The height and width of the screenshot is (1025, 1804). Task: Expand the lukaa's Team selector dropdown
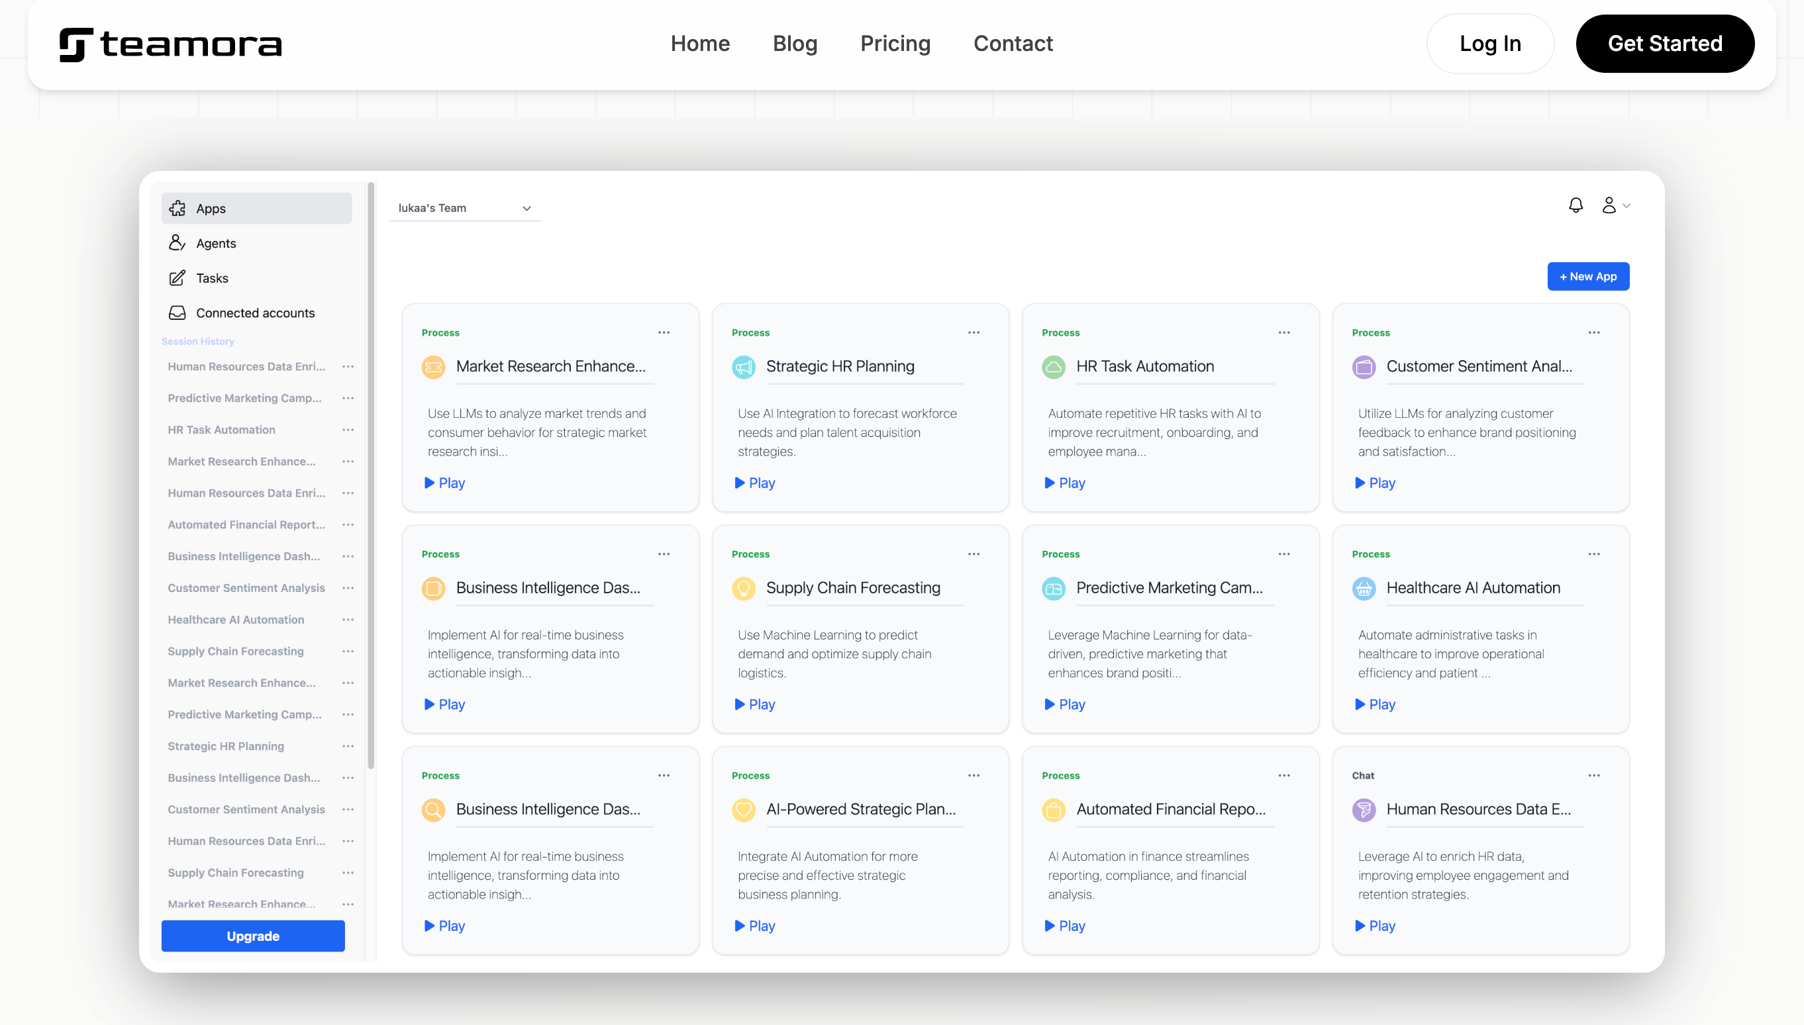point(465,208)
